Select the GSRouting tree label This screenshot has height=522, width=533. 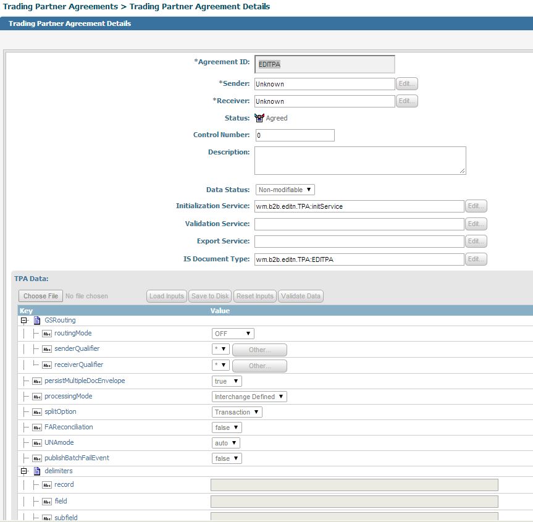coord(60,321)
